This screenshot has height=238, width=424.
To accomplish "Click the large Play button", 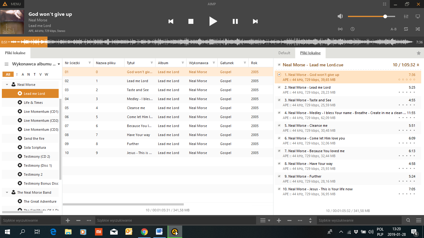I will 213,21.
